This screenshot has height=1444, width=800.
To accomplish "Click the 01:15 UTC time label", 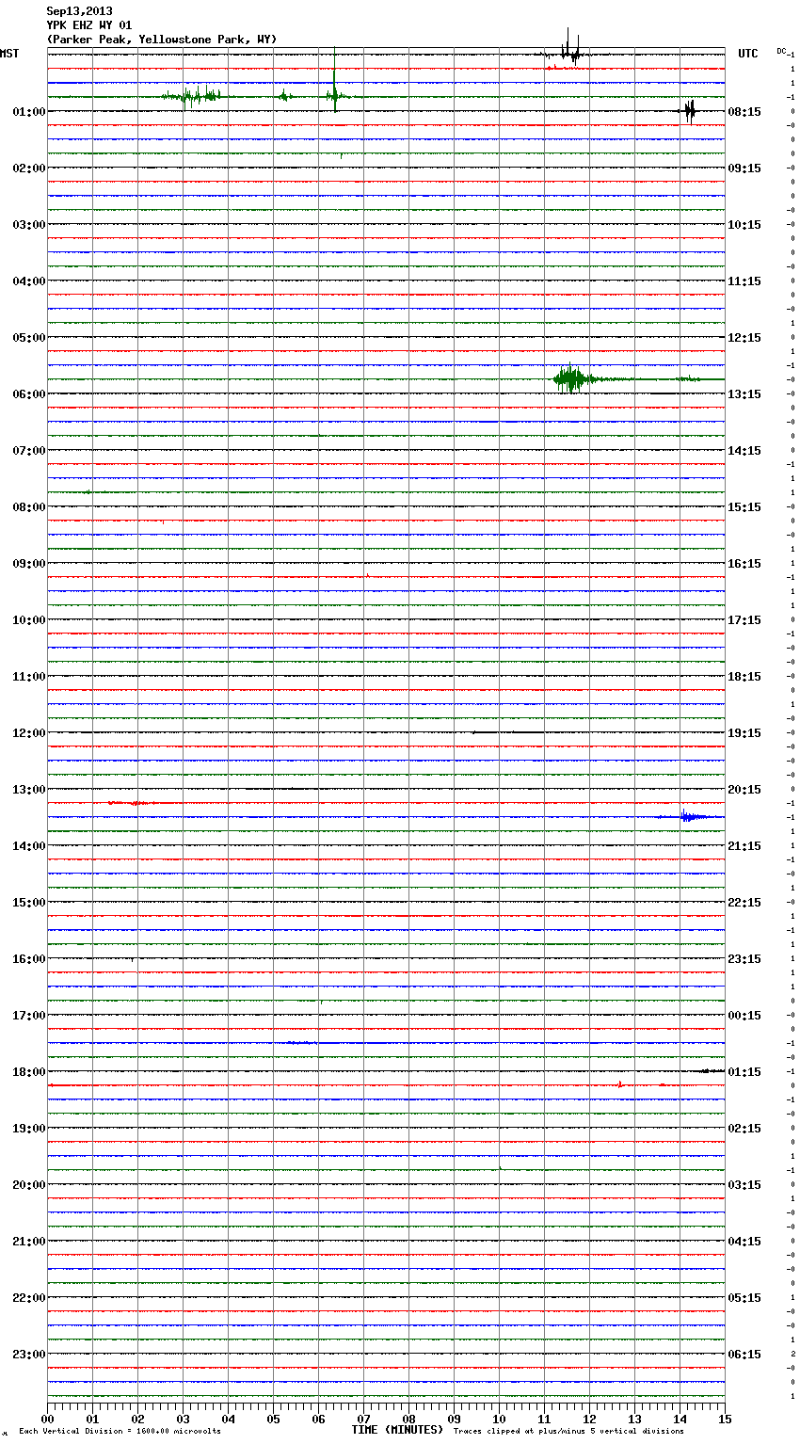I will (x=744, y=1072).
